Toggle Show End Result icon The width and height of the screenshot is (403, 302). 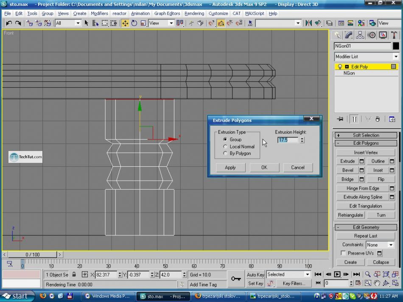pos(354,119)
